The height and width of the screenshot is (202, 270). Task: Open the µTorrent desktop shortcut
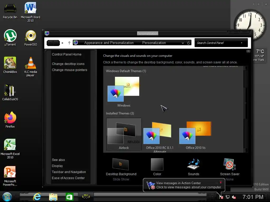pyautogui.click(x=10, y=38)
